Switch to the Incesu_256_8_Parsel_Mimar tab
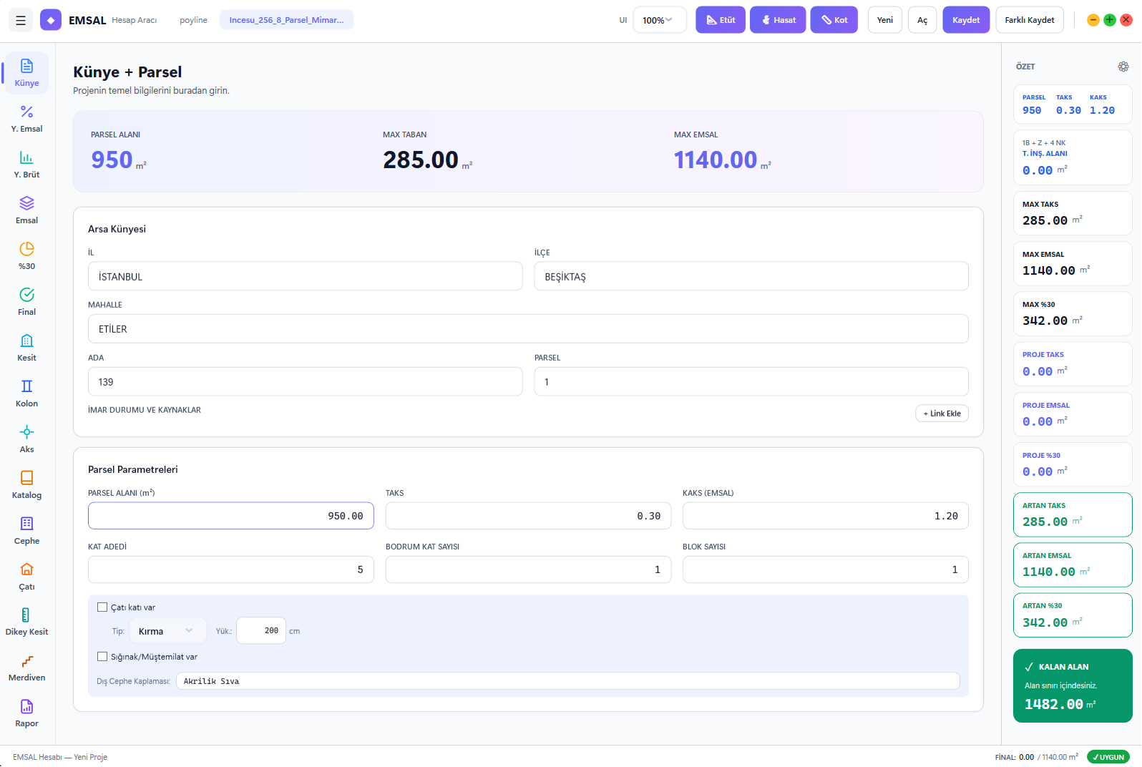Image resolution: width=1142 pixels, height=767 pixels. [x=286, y=20]
